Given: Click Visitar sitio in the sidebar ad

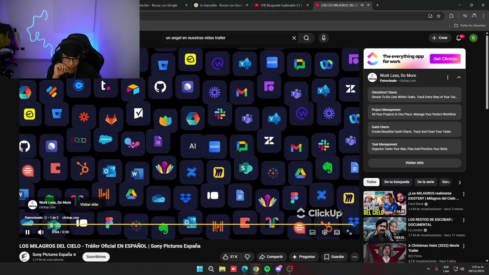Looking at the screenshot, I should pos(415,163).
